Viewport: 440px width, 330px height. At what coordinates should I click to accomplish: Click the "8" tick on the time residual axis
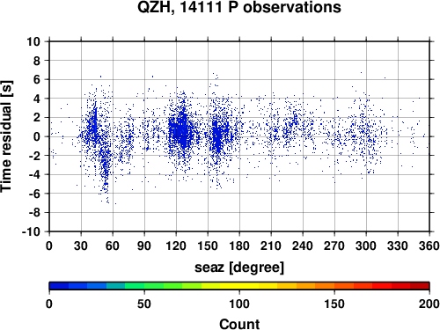36,61
